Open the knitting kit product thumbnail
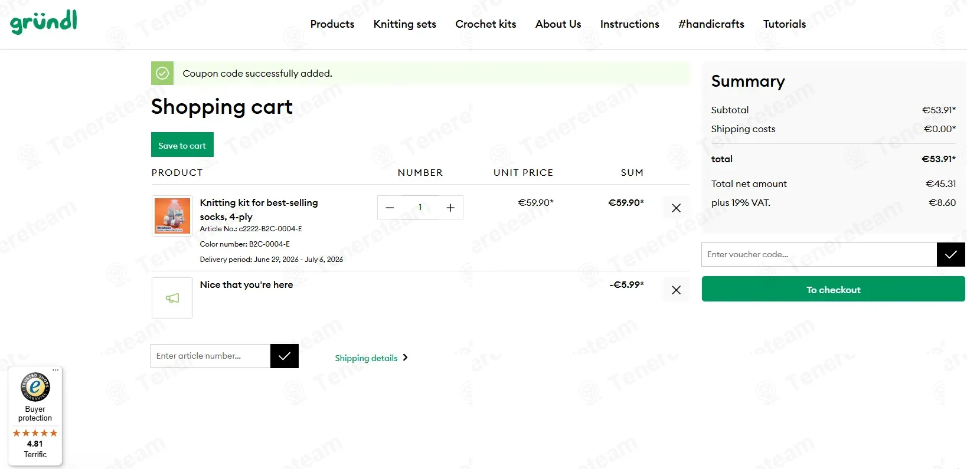The image size is (967, 469). (x=172, y=216)
